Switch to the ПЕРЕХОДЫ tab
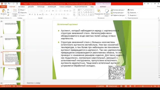Screen dimensions: 160x90 pyautogui.click(x=41, y=7)
